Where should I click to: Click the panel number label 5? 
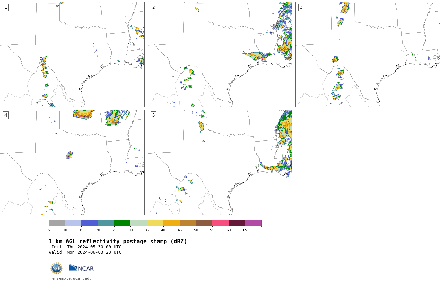point(153,115)
